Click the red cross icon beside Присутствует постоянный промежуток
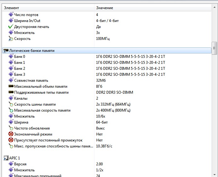This screenshot has height=177, width=218. (11, 140)
